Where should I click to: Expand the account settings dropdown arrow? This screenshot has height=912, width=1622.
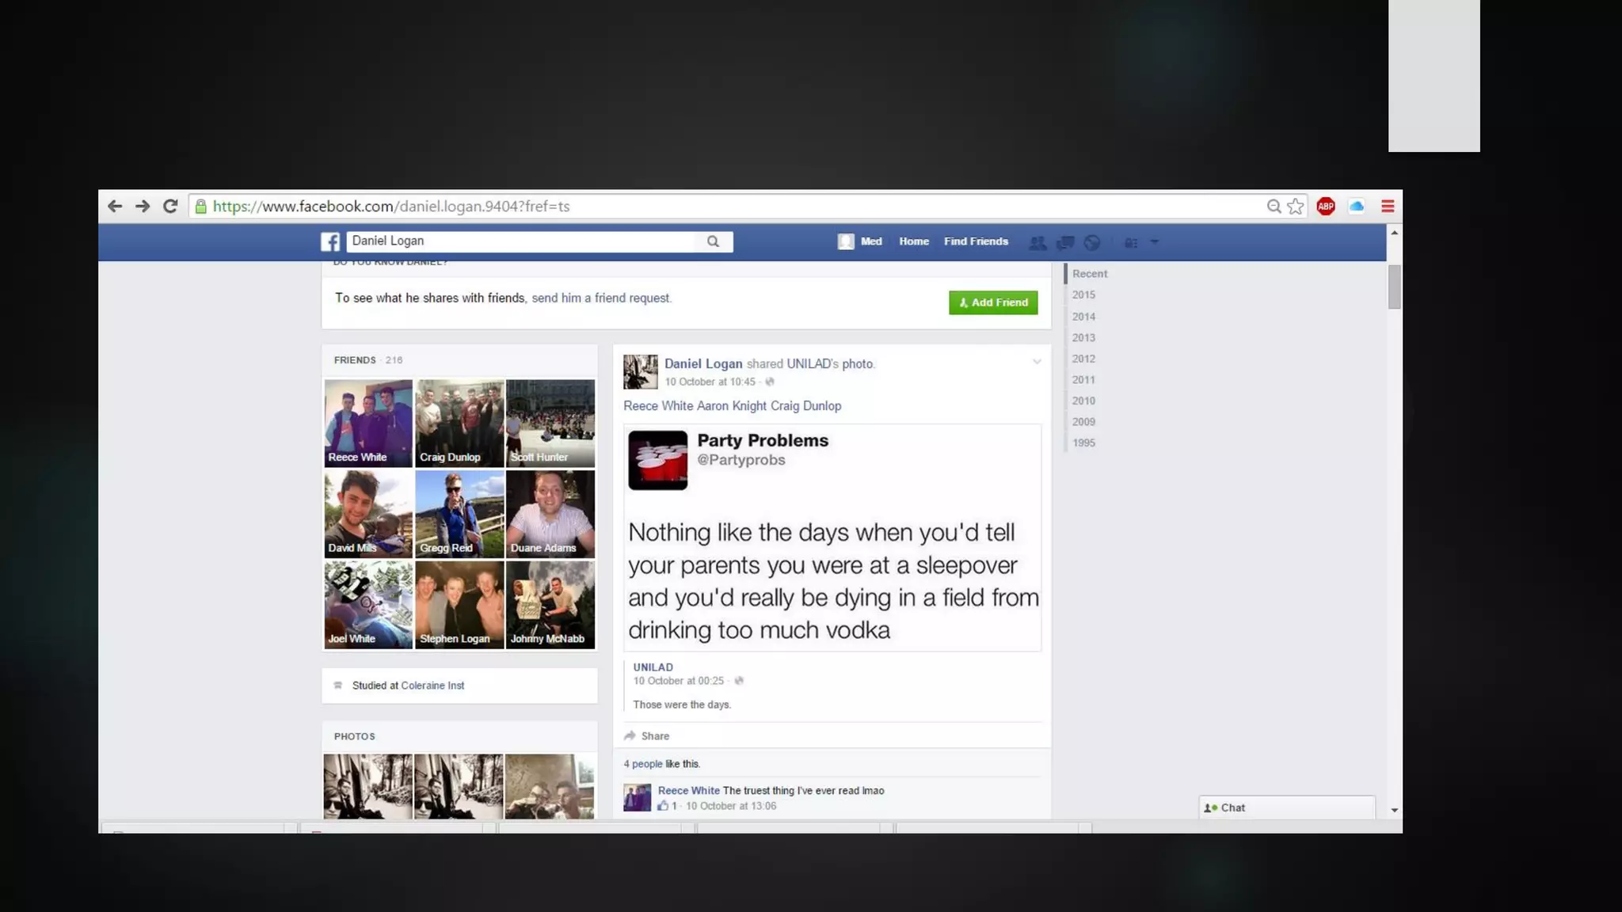click(x=1155, y=242)
